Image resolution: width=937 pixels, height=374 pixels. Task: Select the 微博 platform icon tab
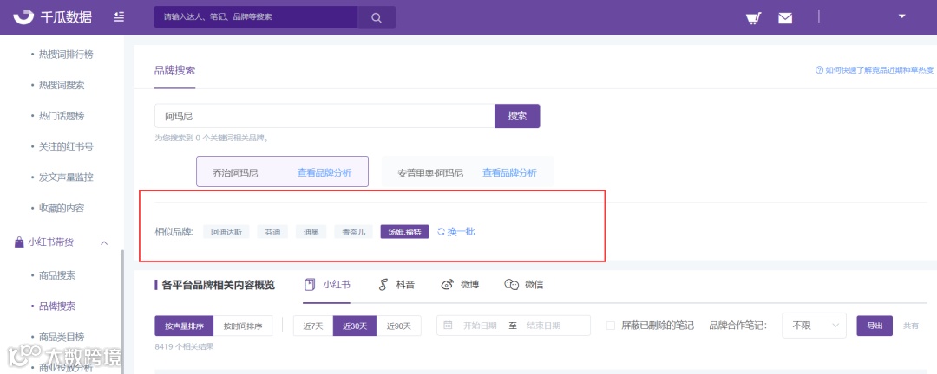tap(448, 285)
